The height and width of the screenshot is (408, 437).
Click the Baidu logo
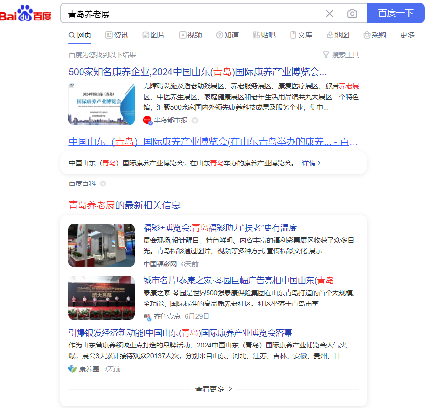click(x=26, y=14)
